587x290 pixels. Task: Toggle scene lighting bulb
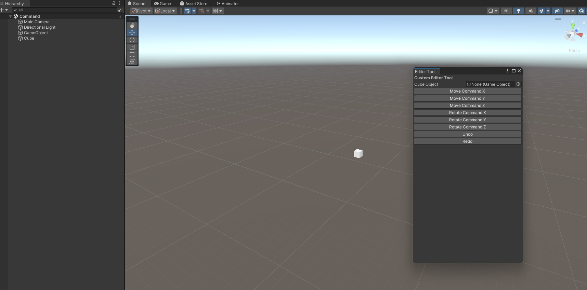(519, 11)
